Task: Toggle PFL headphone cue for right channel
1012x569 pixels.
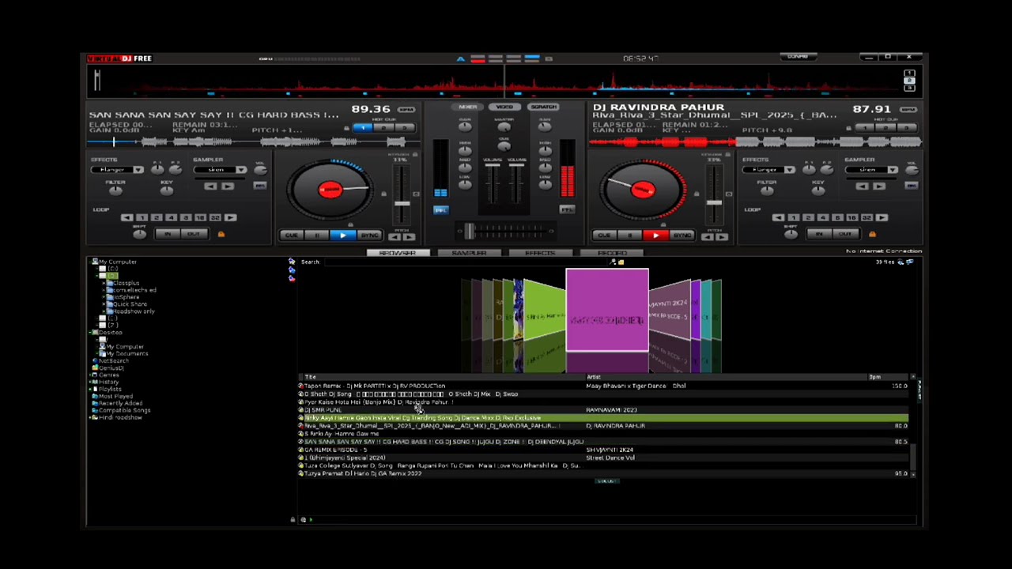Action: click(x=567, y=209)
